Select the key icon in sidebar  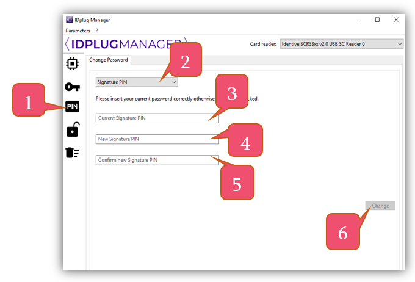(72, 87)
